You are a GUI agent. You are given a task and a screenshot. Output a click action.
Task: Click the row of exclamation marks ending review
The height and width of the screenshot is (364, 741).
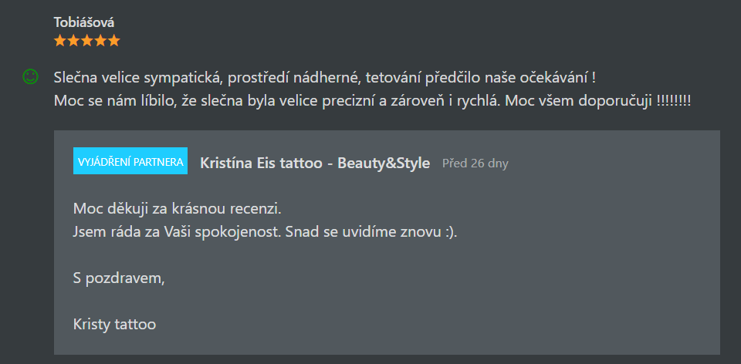674,100
